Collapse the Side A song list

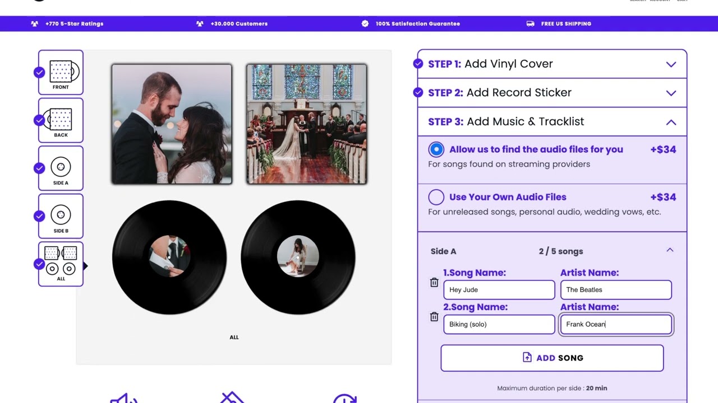670,250
